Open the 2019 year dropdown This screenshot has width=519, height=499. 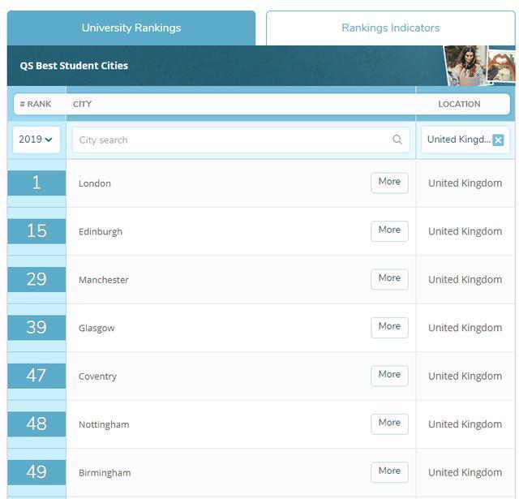pyautogui.click(x=36, y=140)
